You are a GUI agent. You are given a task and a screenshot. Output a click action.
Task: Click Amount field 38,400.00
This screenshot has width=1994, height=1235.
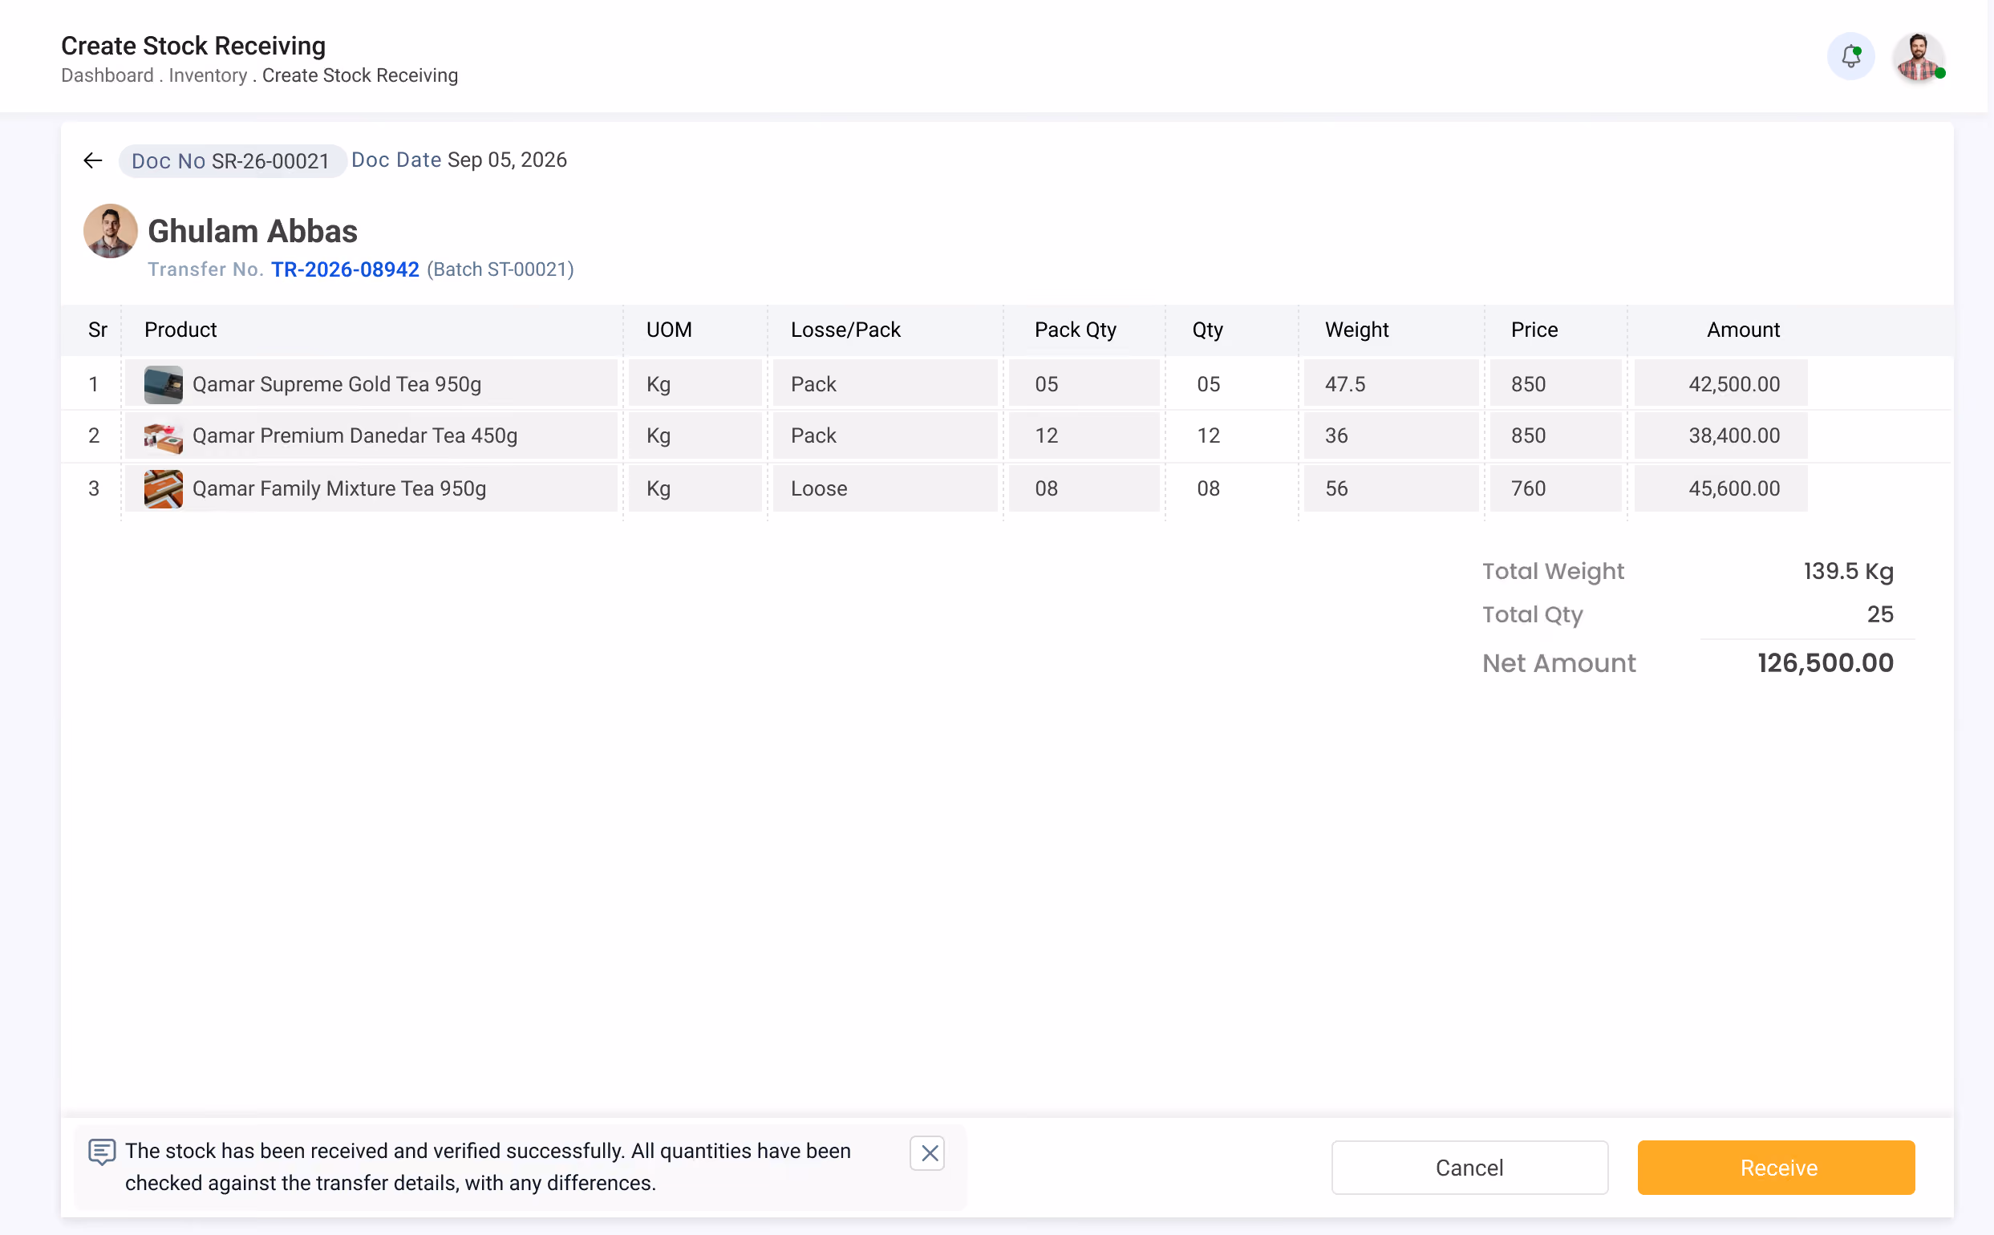[x=1720, y=435]
